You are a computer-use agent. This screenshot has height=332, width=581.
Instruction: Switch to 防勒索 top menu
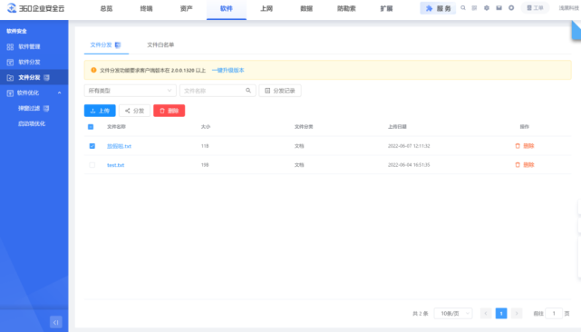click(346, 8)
